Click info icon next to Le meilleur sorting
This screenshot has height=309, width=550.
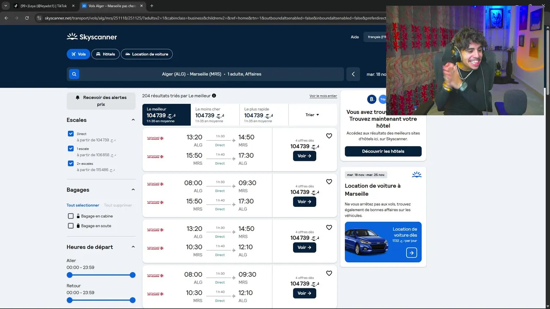point(214,96)
